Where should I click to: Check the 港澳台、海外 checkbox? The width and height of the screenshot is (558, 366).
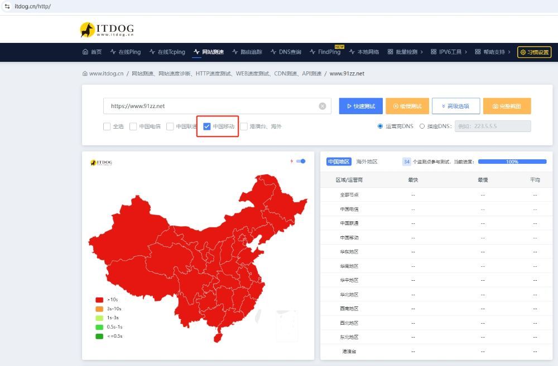coord(244,126)
